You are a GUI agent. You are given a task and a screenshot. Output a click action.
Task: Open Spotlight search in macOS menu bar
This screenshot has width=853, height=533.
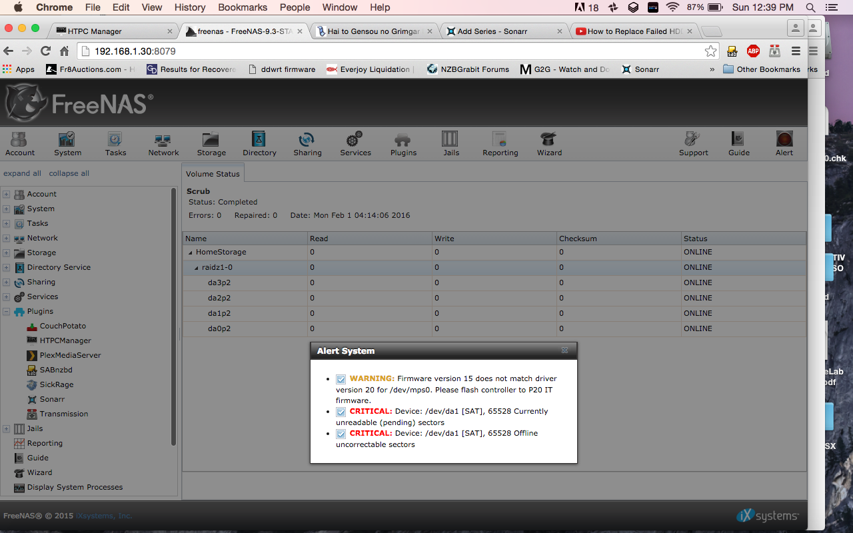click(810, 7)
